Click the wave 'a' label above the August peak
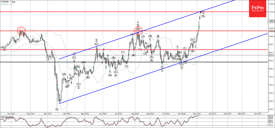Image resolution: width=275 pixels, height=128 pixels. (138, 22)
